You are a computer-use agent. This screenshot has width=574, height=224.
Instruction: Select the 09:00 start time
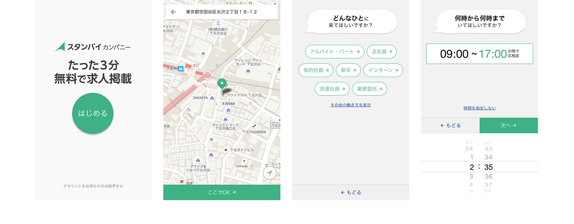(454, 54)
